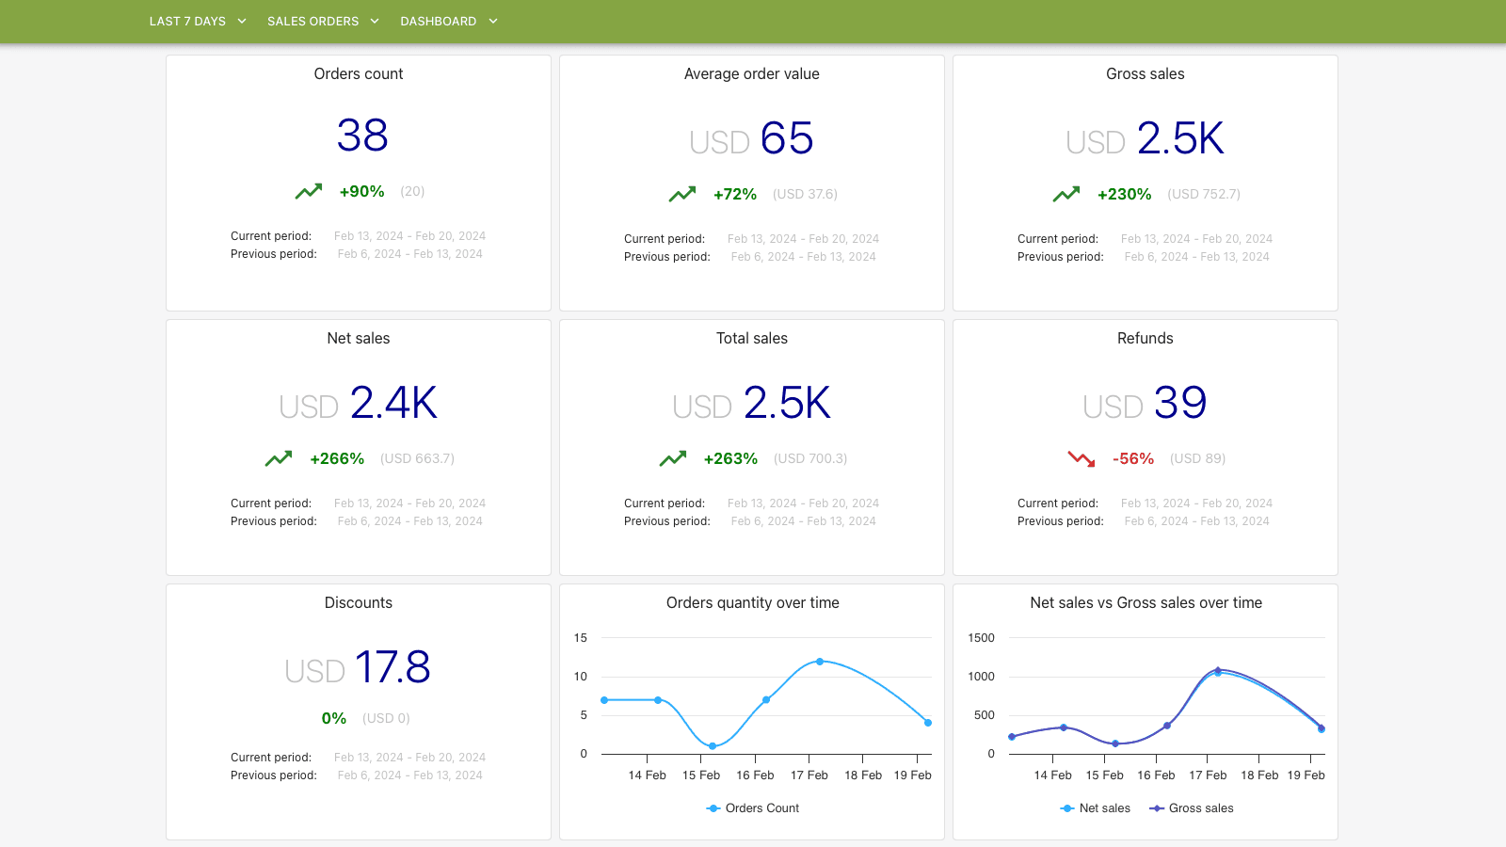Click the trend arrow icon in Average order value
The width and height of the screenshot is (1506, 847).
click(x=682, y=195)
